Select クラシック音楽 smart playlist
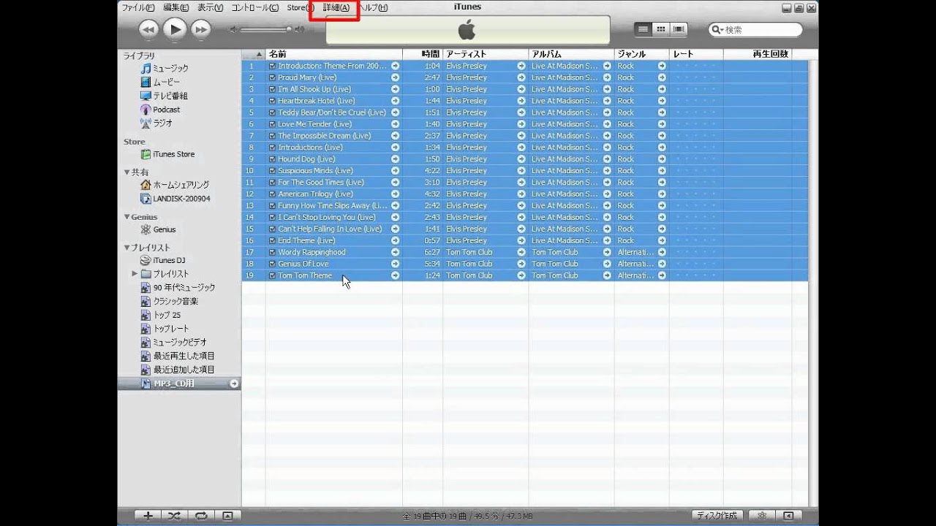The image size is (936, 526). coord(170,301)
